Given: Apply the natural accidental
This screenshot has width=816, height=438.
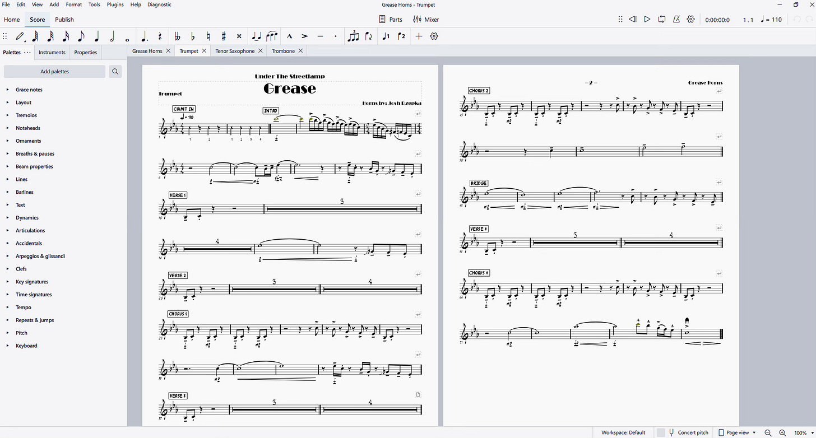Looking at the screenshot, I should click(x=208, y=36).
